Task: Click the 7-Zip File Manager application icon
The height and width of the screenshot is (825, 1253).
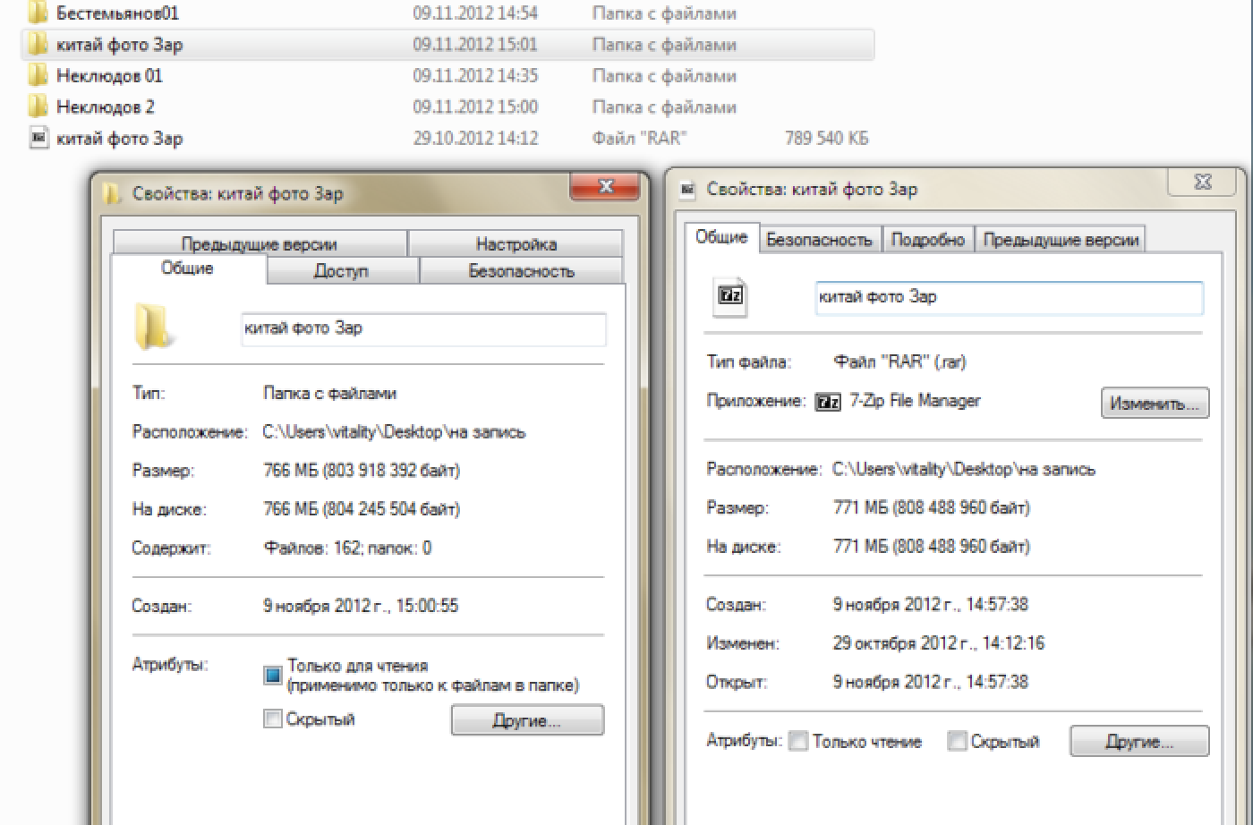Action: [828, 403]
